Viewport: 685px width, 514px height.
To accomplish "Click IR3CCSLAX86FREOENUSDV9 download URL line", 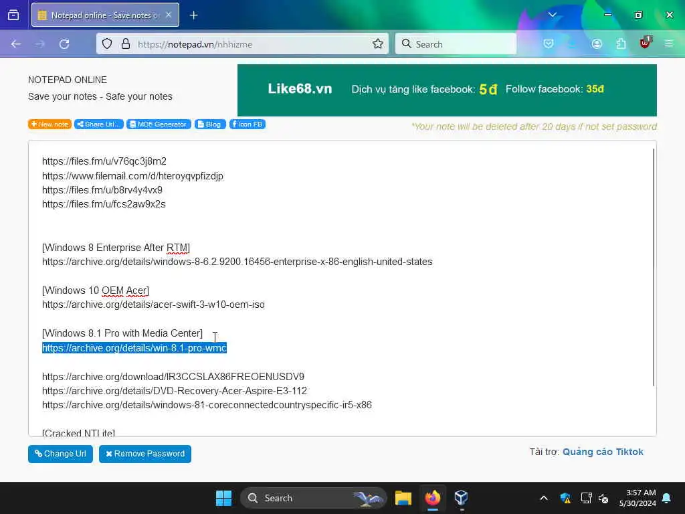I will point(173,377).
